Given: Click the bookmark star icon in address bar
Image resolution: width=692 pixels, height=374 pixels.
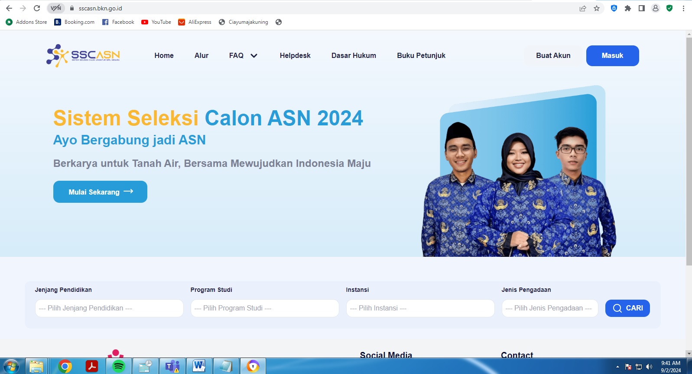Looking at the screenshot, I should [x=597, y=8].
